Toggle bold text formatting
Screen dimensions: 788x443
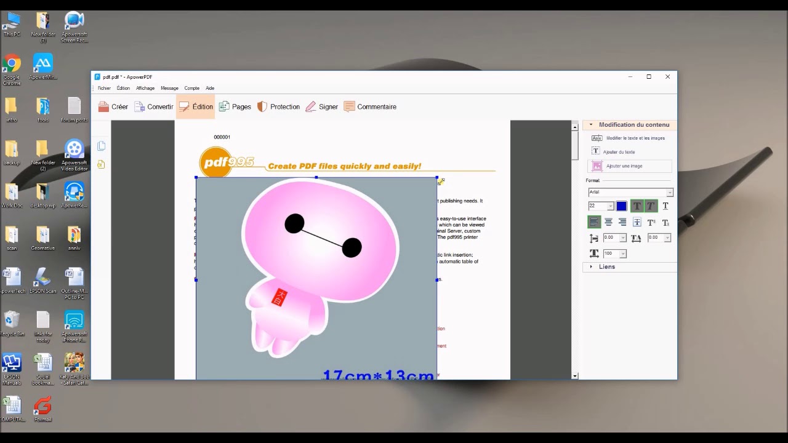click(x=637, y=206)
